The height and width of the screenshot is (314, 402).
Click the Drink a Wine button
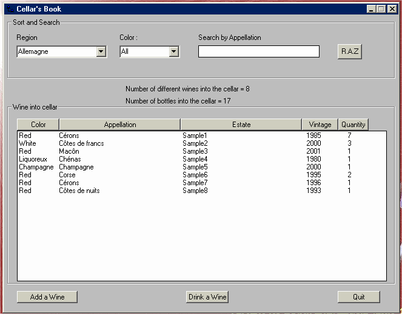tap(207, 297)
